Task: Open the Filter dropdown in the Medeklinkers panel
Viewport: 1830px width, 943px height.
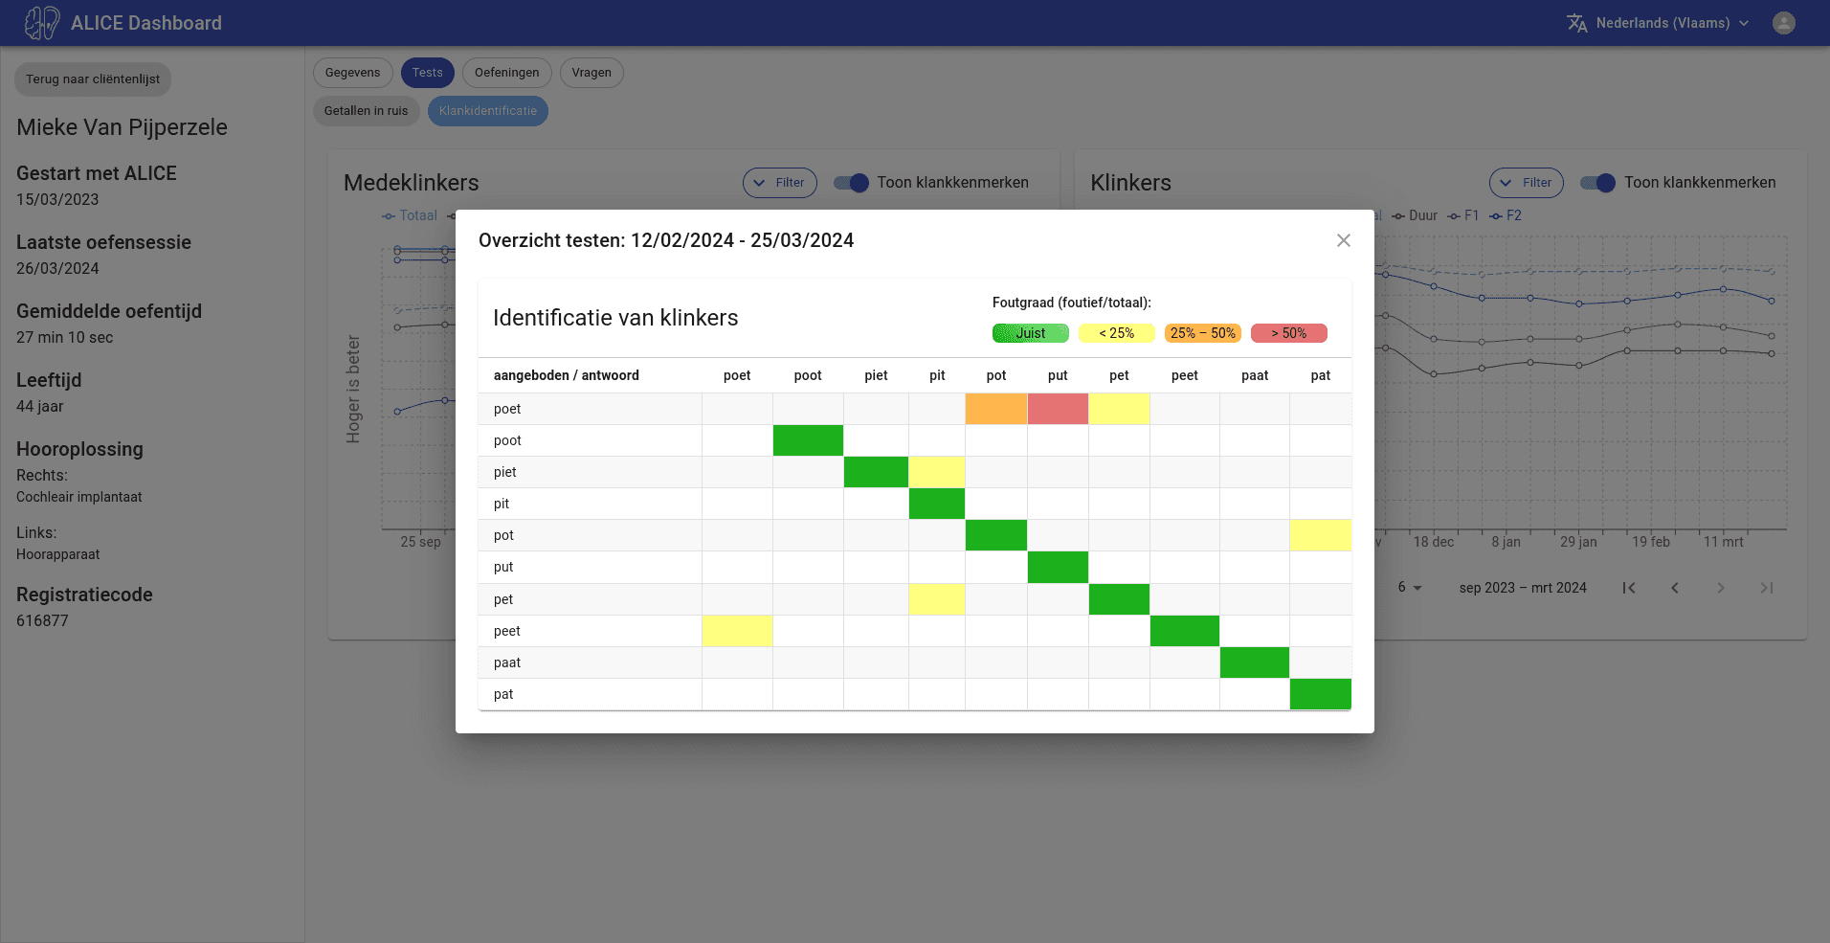Action: pos(779,183)
